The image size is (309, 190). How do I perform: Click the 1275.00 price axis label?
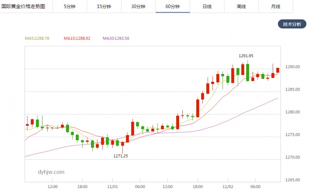coord(292,135)
